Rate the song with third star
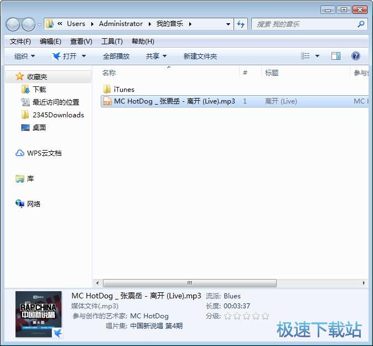 (246, 316)
